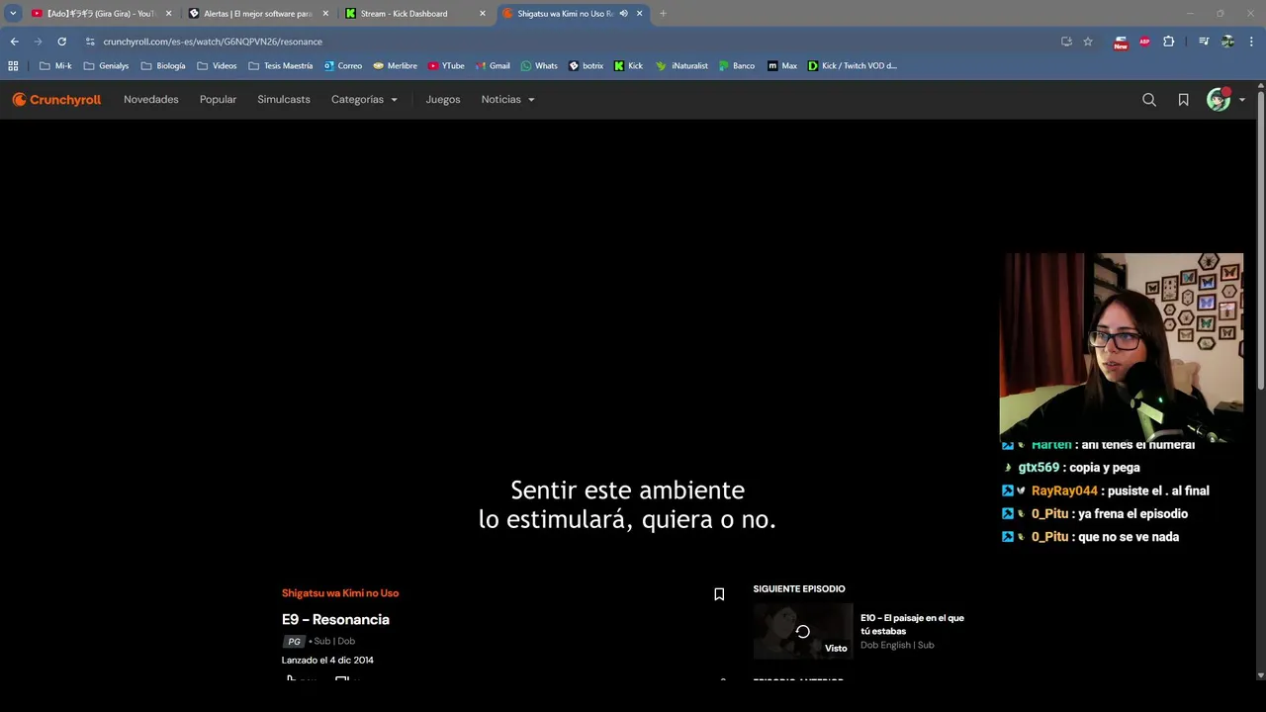The height and width of the screenshot is (712, 1266).
Task: Open the Correo bookmark
Action: click(343, 66)
